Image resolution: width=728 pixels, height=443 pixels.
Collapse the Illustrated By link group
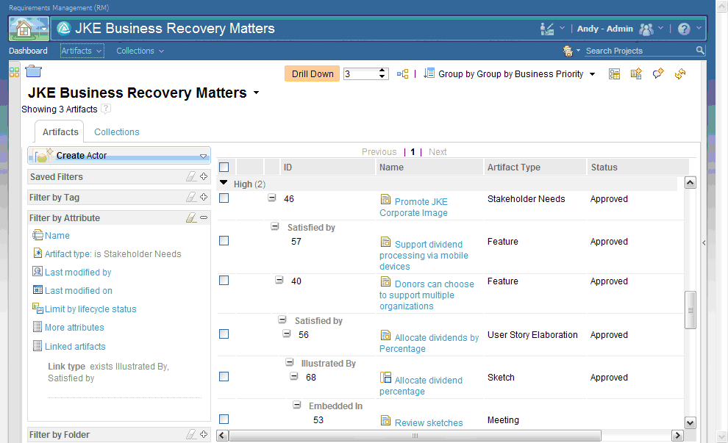[289, 362]
